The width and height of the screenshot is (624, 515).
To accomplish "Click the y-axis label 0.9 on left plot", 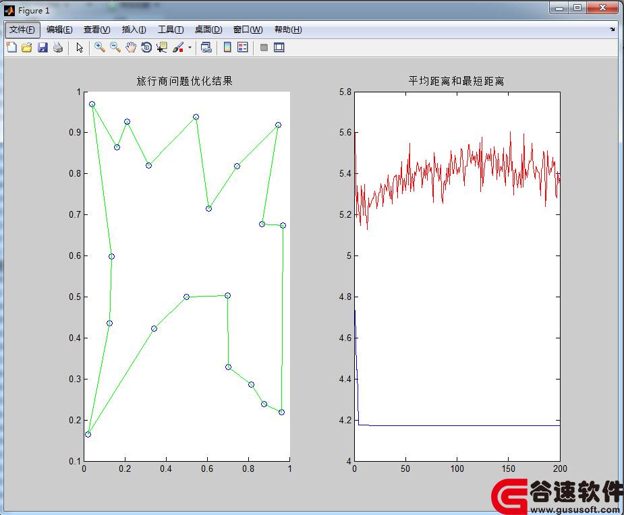I will [x=75, y=132].
